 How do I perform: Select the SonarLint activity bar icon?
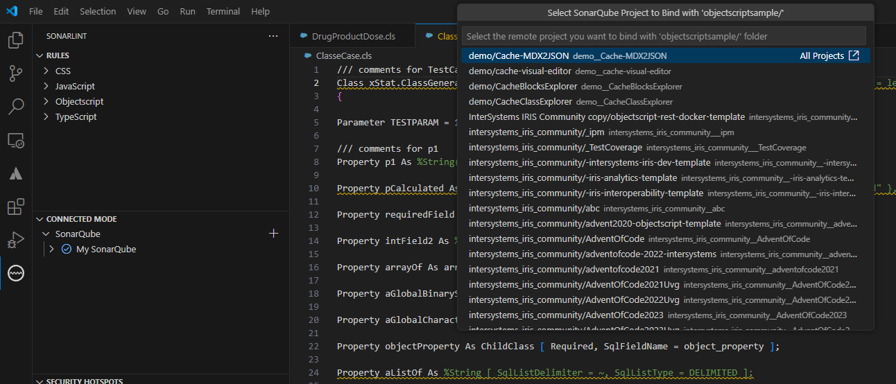coord(16,274)
